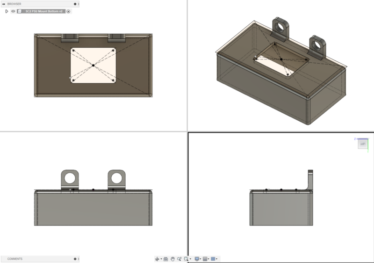Image resolution: width=374 pixels, height=263 pixels.
Task: Open the Zoom window dropdown arrow
Action: coord(190,259)
